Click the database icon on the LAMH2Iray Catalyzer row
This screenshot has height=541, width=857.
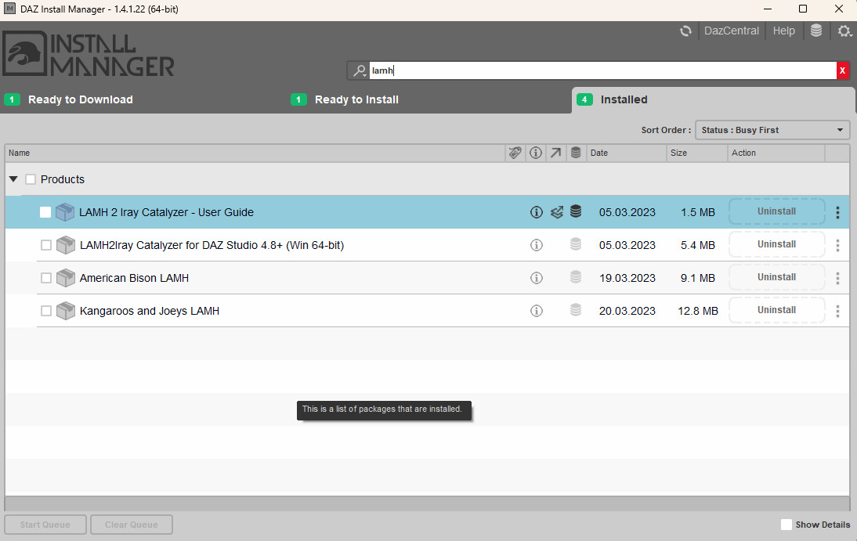pyautogui.click(x=576, y=244)
